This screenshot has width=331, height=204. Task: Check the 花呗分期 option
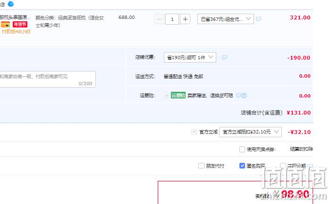pos(283,166)
